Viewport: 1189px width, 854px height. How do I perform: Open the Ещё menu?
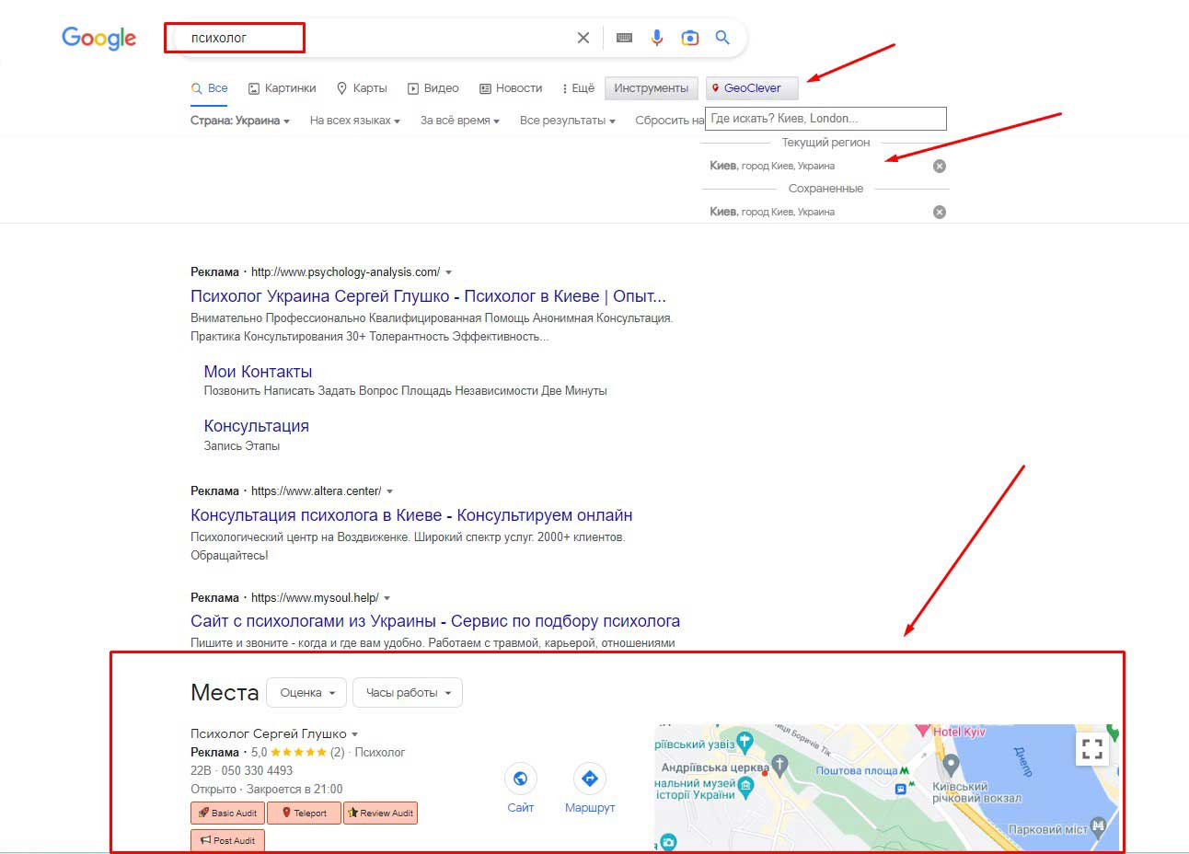[x=578, y=88]
